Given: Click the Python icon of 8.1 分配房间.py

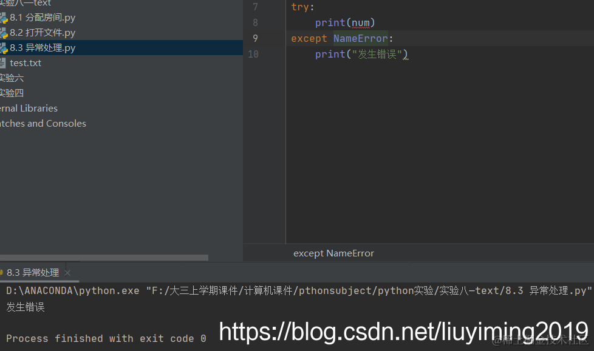Looking at the screenshot, I should click(x=4, y=18).
